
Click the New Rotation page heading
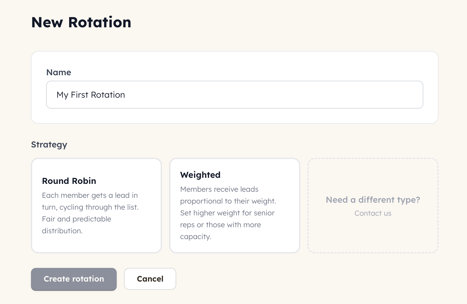81,22
